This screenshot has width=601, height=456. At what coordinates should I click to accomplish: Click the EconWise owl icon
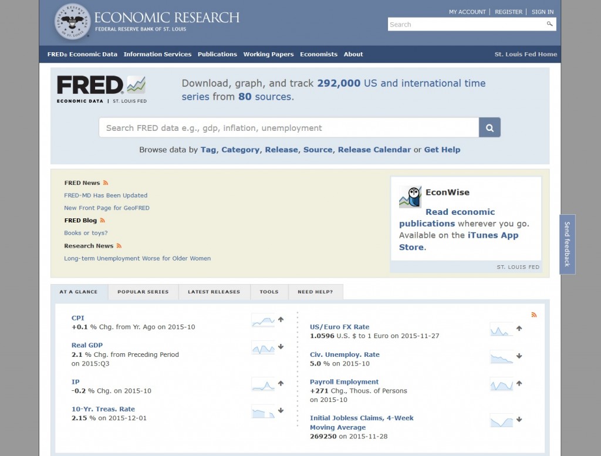click(410, 197)
